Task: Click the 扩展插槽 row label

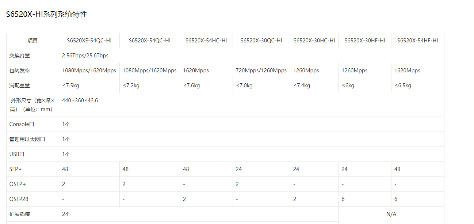Action: click(20, 214)
